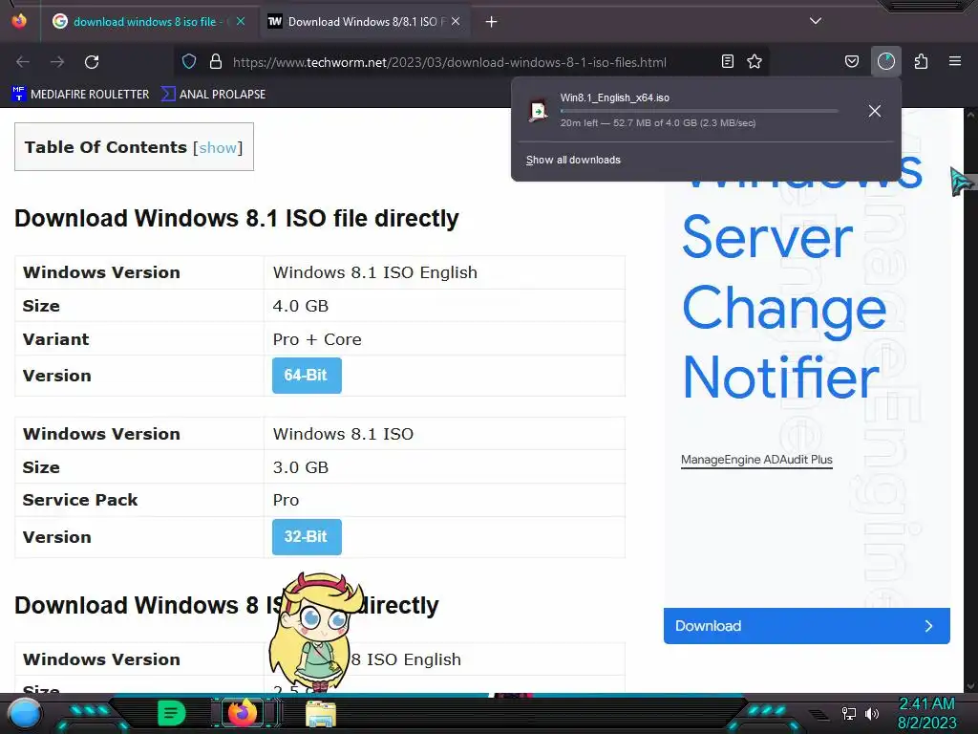
Task: Click the page vertical scrollbar track
Action: tap(970, 399)
